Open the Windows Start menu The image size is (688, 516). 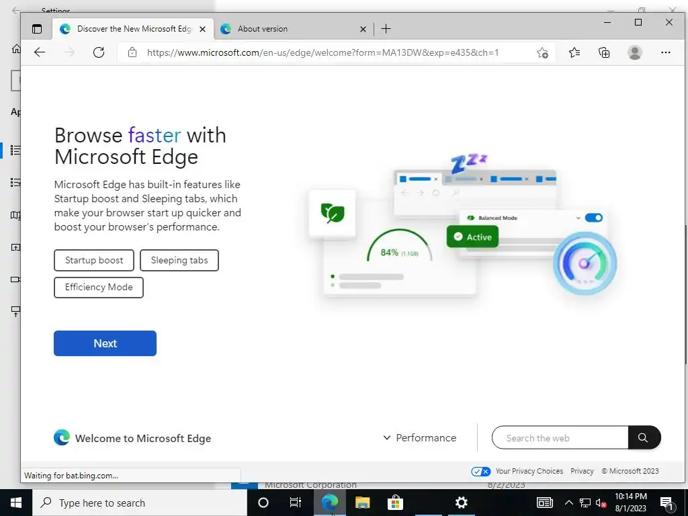click(16, 503)
